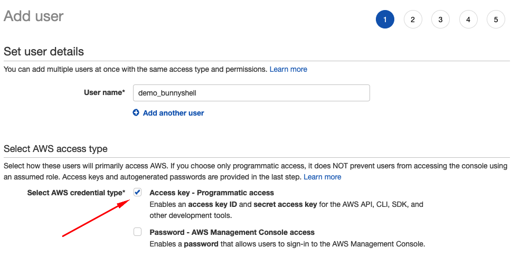
Task: Click the 'User name*' field label
Action: [105, 93]
